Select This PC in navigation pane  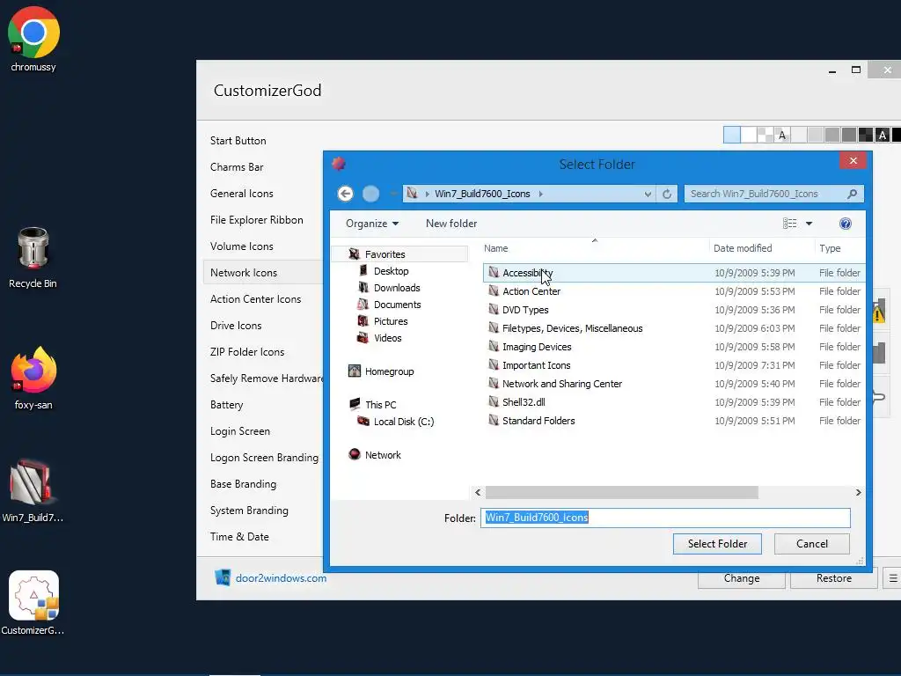[x=380, y=405]
